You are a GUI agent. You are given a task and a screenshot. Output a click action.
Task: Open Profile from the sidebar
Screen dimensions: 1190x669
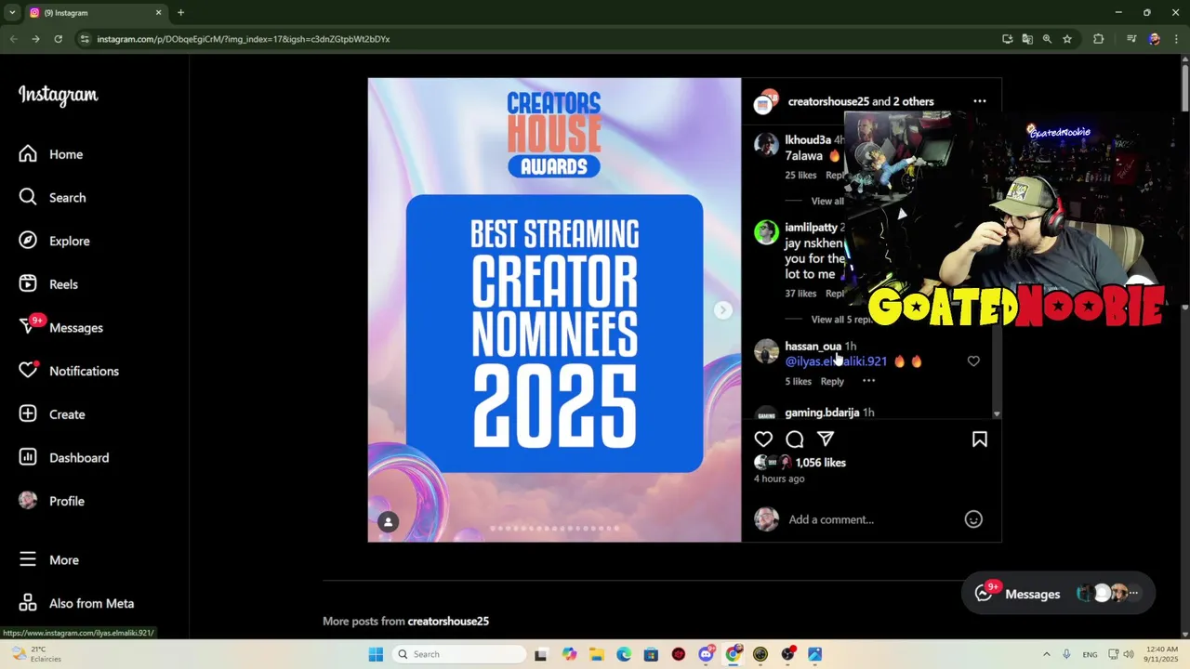pyautogui.click(x=52, y=501)
